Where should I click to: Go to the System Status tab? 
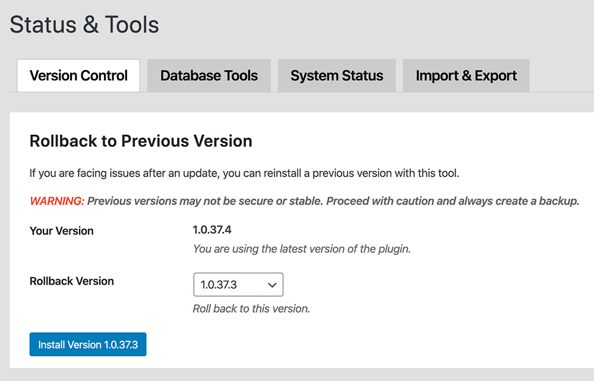point(336,76)
